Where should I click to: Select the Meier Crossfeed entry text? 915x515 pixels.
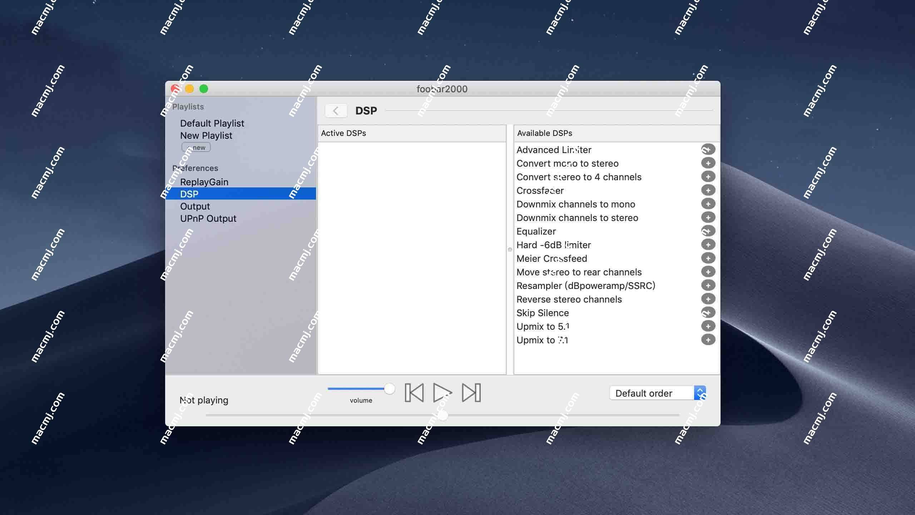(x=552, y=259)
